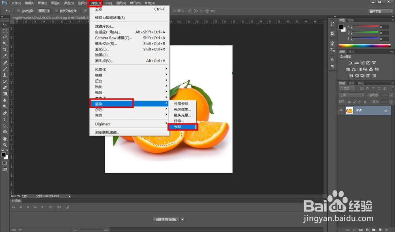Open the Paragraph panel icon
Screen dimensions: 395x232
pyautogui.click(x=333, y=66)
